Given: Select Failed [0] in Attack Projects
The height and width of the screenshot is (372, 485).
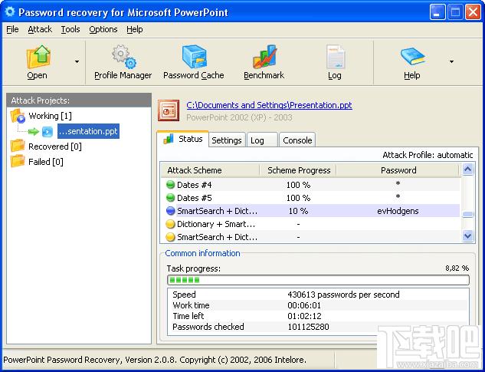Looking at the screenshot, I should [x=46, y=162].
